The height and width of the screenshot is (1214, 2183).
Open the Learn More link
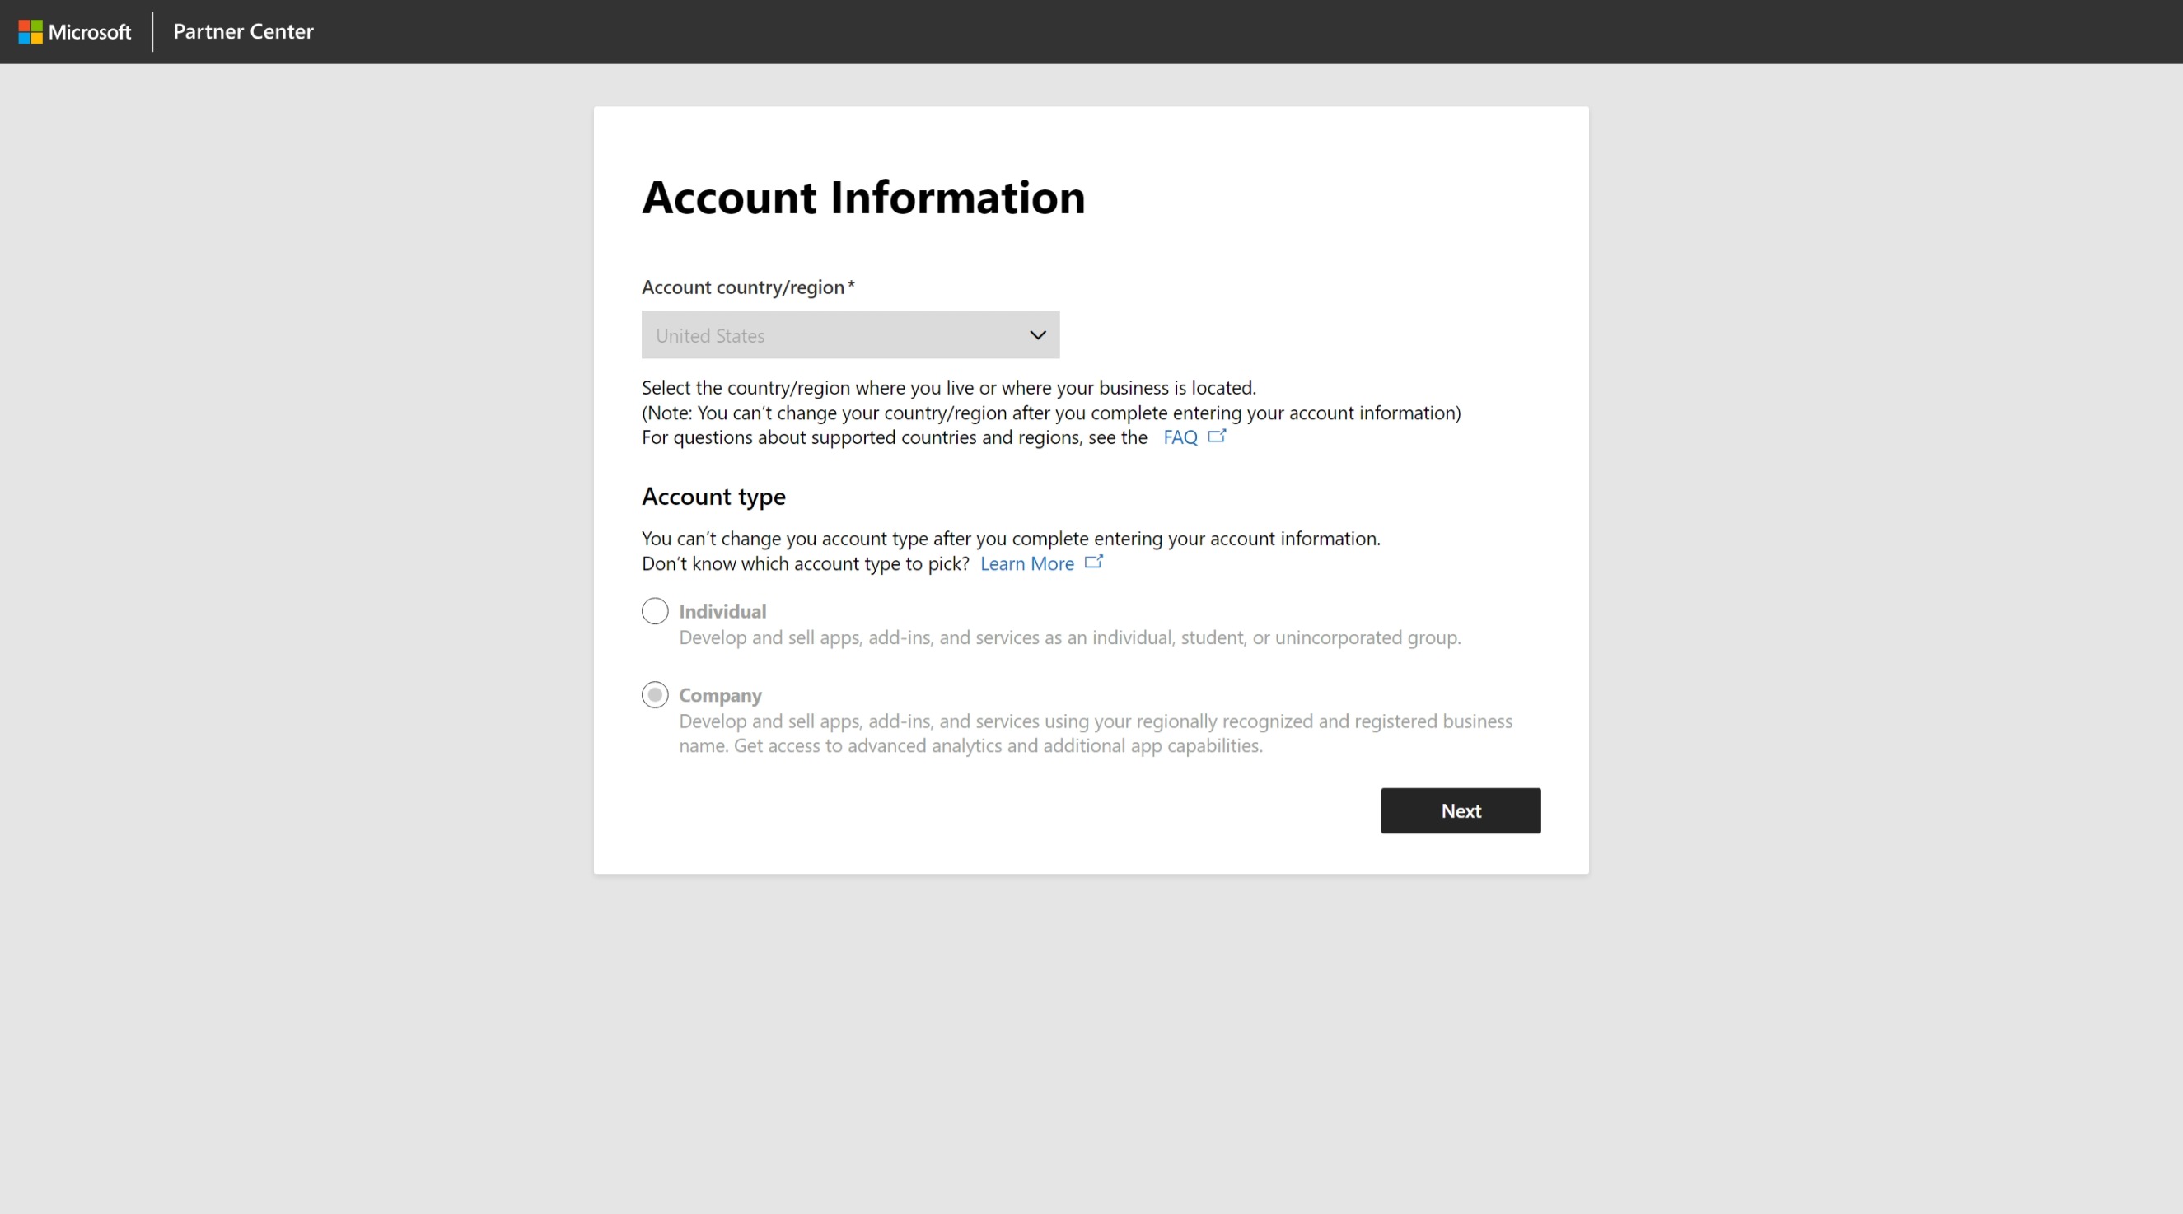(1027, 563)
